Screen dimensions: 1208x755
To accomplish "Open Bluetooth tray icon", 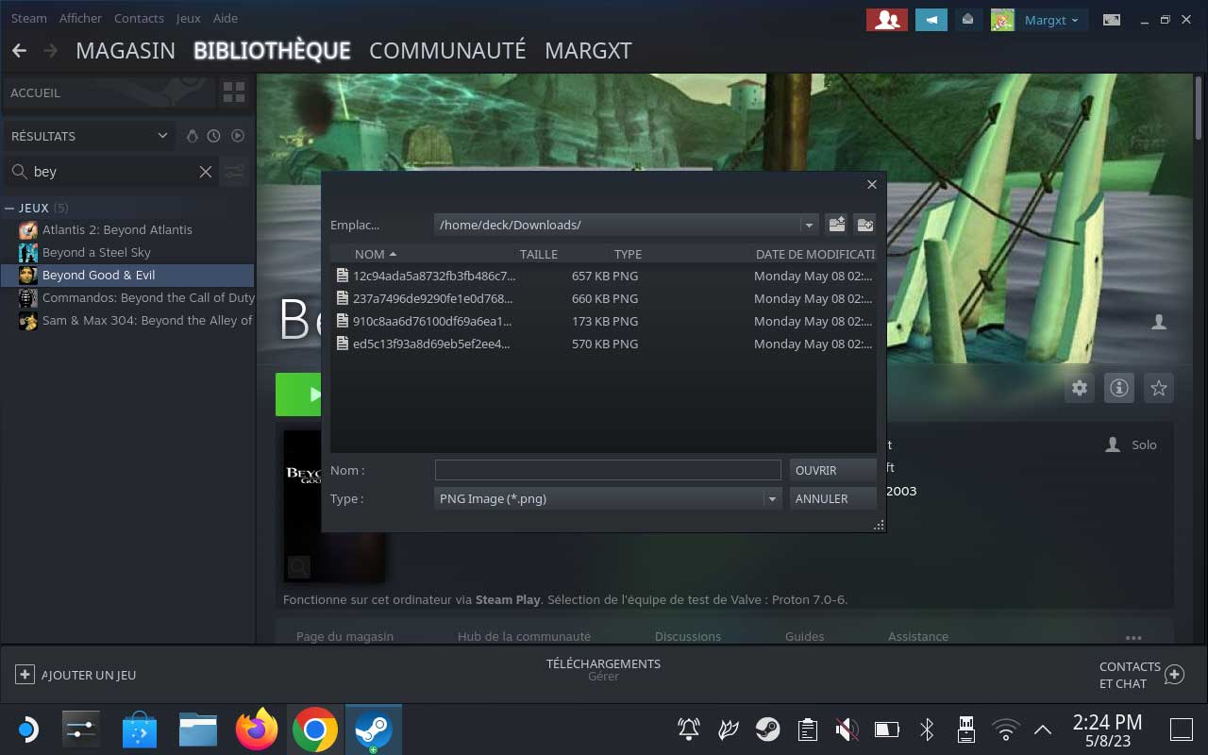I will click(x=927, y=730).
